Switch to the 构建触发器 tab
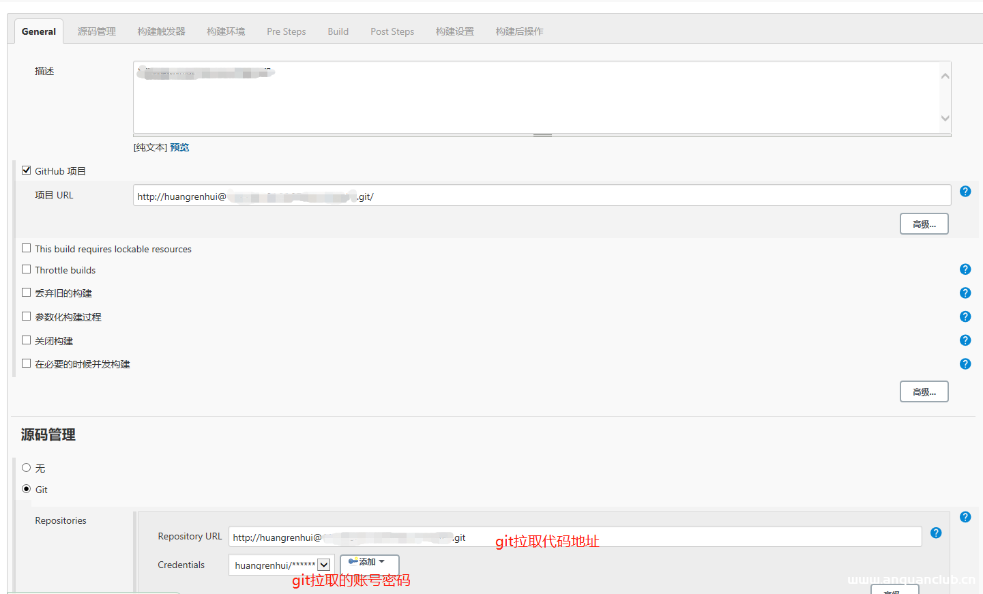 click(x=161, y=31)
